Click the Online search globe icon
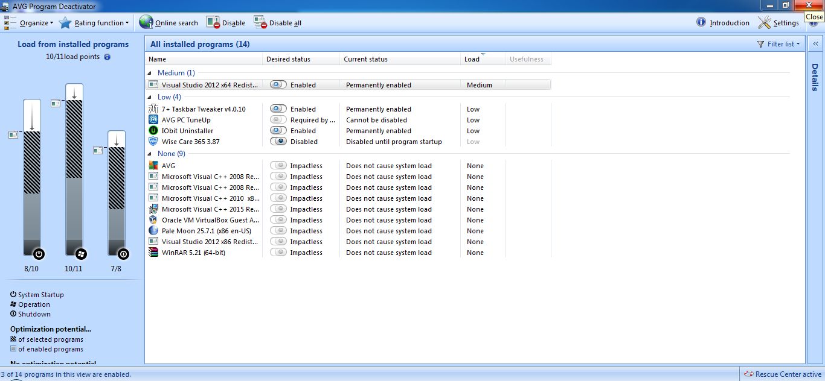Image resolution: width=825 pixels, height=381 pixels. (x=146, y=22)
